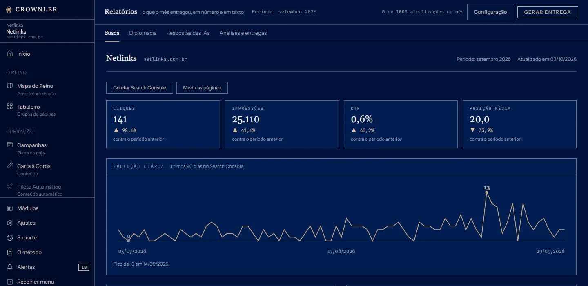Click the Crownler crest logo icon
The height and width of the screenshot is (286, 588).
click(9, 9)
